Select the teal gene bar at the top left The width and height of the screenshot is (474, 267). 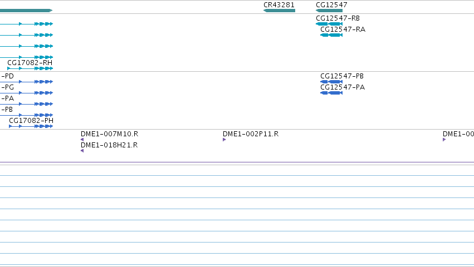pos(26,11)
